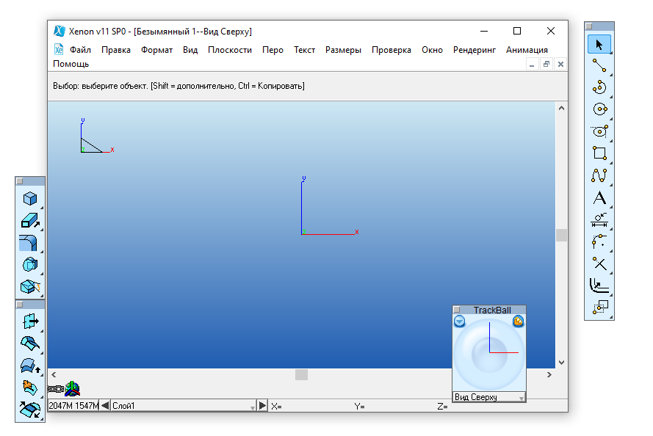Open the Плоскости menu
This screenshot has height=436, width=653.
230,50
